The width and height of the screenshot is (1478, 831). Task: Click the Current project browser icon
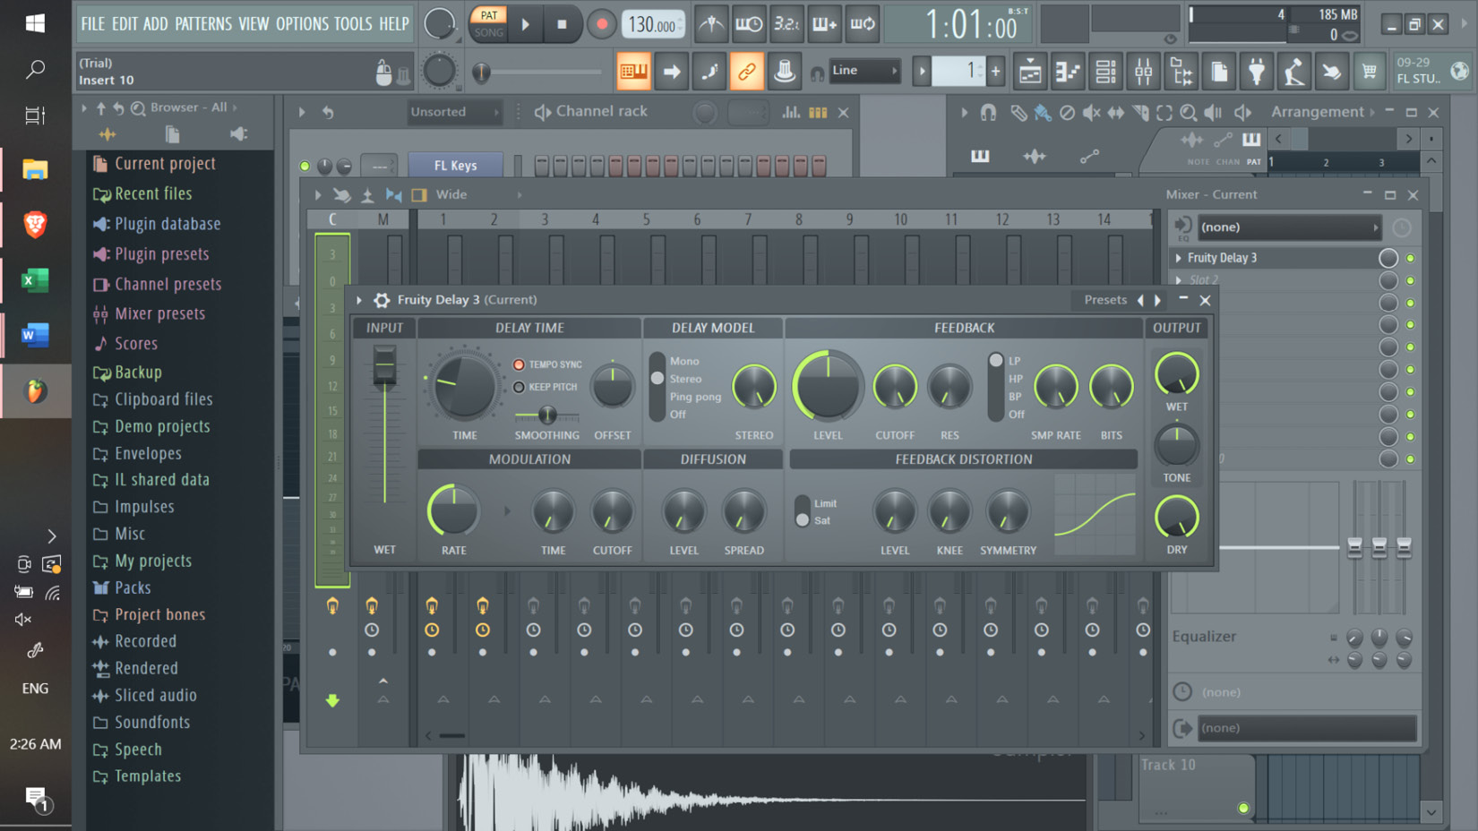pos(100,164)
